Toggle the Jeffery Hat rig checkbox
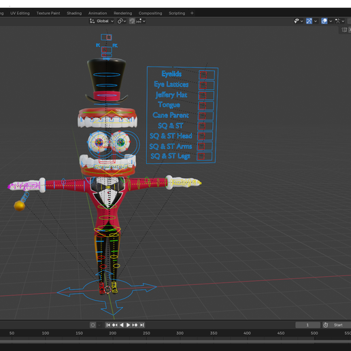This screenshot has width=351, height=351. click(x=206, y=95)
